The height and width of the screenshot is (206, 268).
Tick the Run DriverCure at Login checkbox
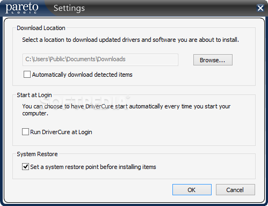25,132
